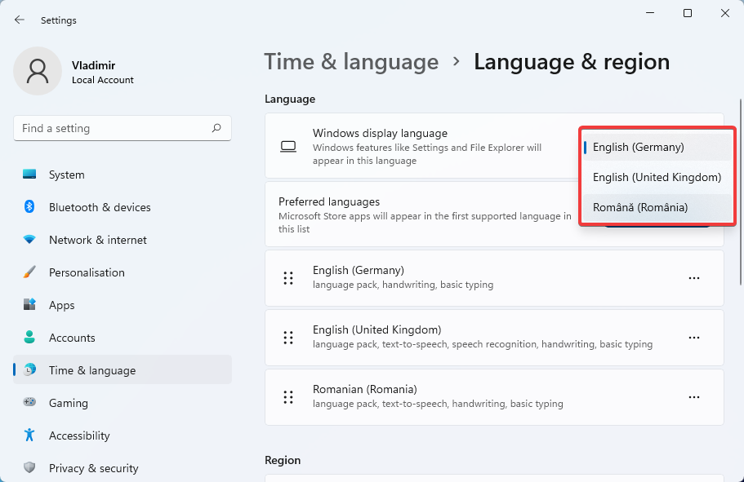Open Privacy & security settings section
Screen dimensions: 744x482
point(93,468)
